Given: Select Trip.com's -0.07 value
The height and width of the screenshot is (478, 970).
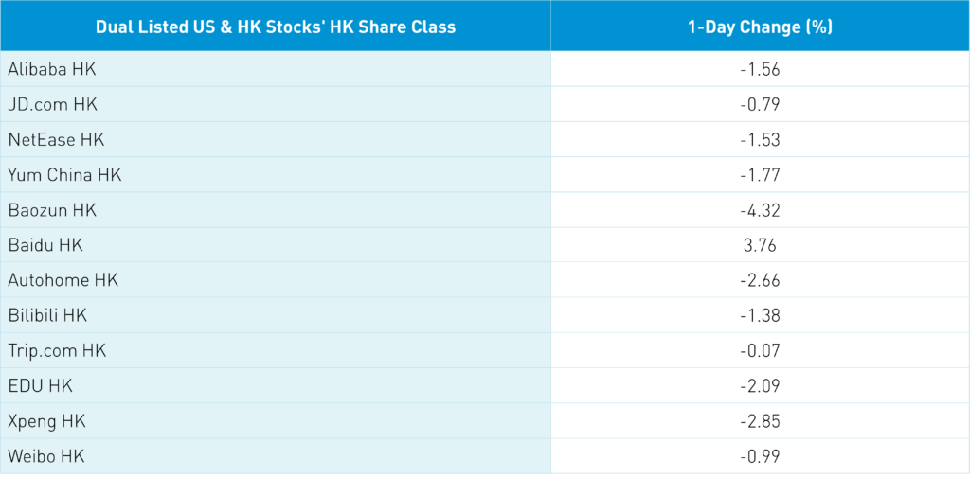Looking at the screenshot, I should [760, 350].
